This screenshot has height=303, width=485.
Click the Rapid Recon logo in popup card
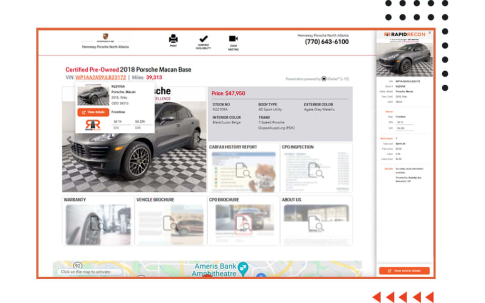(x=93, y=125)
